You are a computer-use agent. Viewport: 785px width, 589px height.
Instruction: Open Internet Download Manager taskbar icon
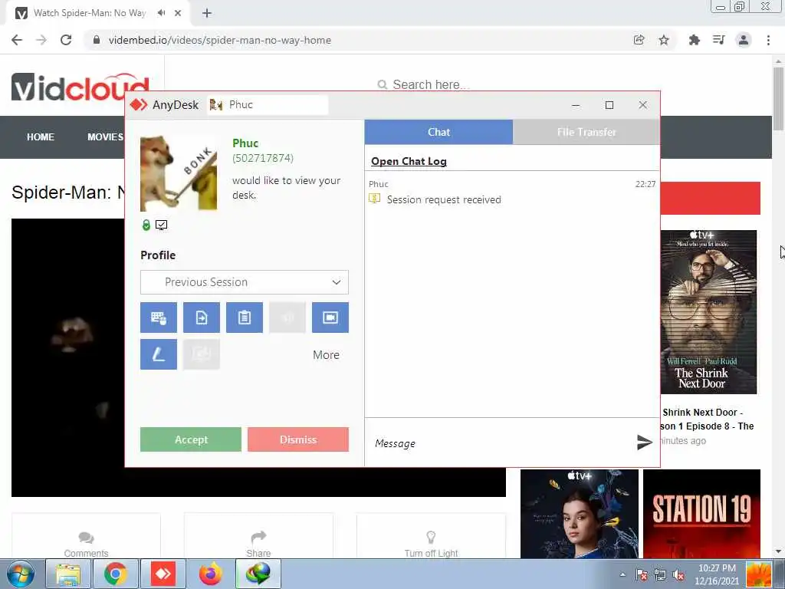tap(258, 574)
